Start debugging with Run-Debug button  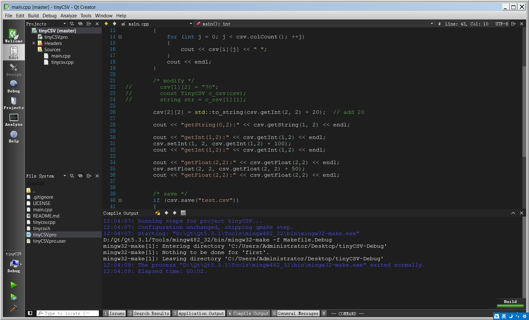[x=14, y=297]
